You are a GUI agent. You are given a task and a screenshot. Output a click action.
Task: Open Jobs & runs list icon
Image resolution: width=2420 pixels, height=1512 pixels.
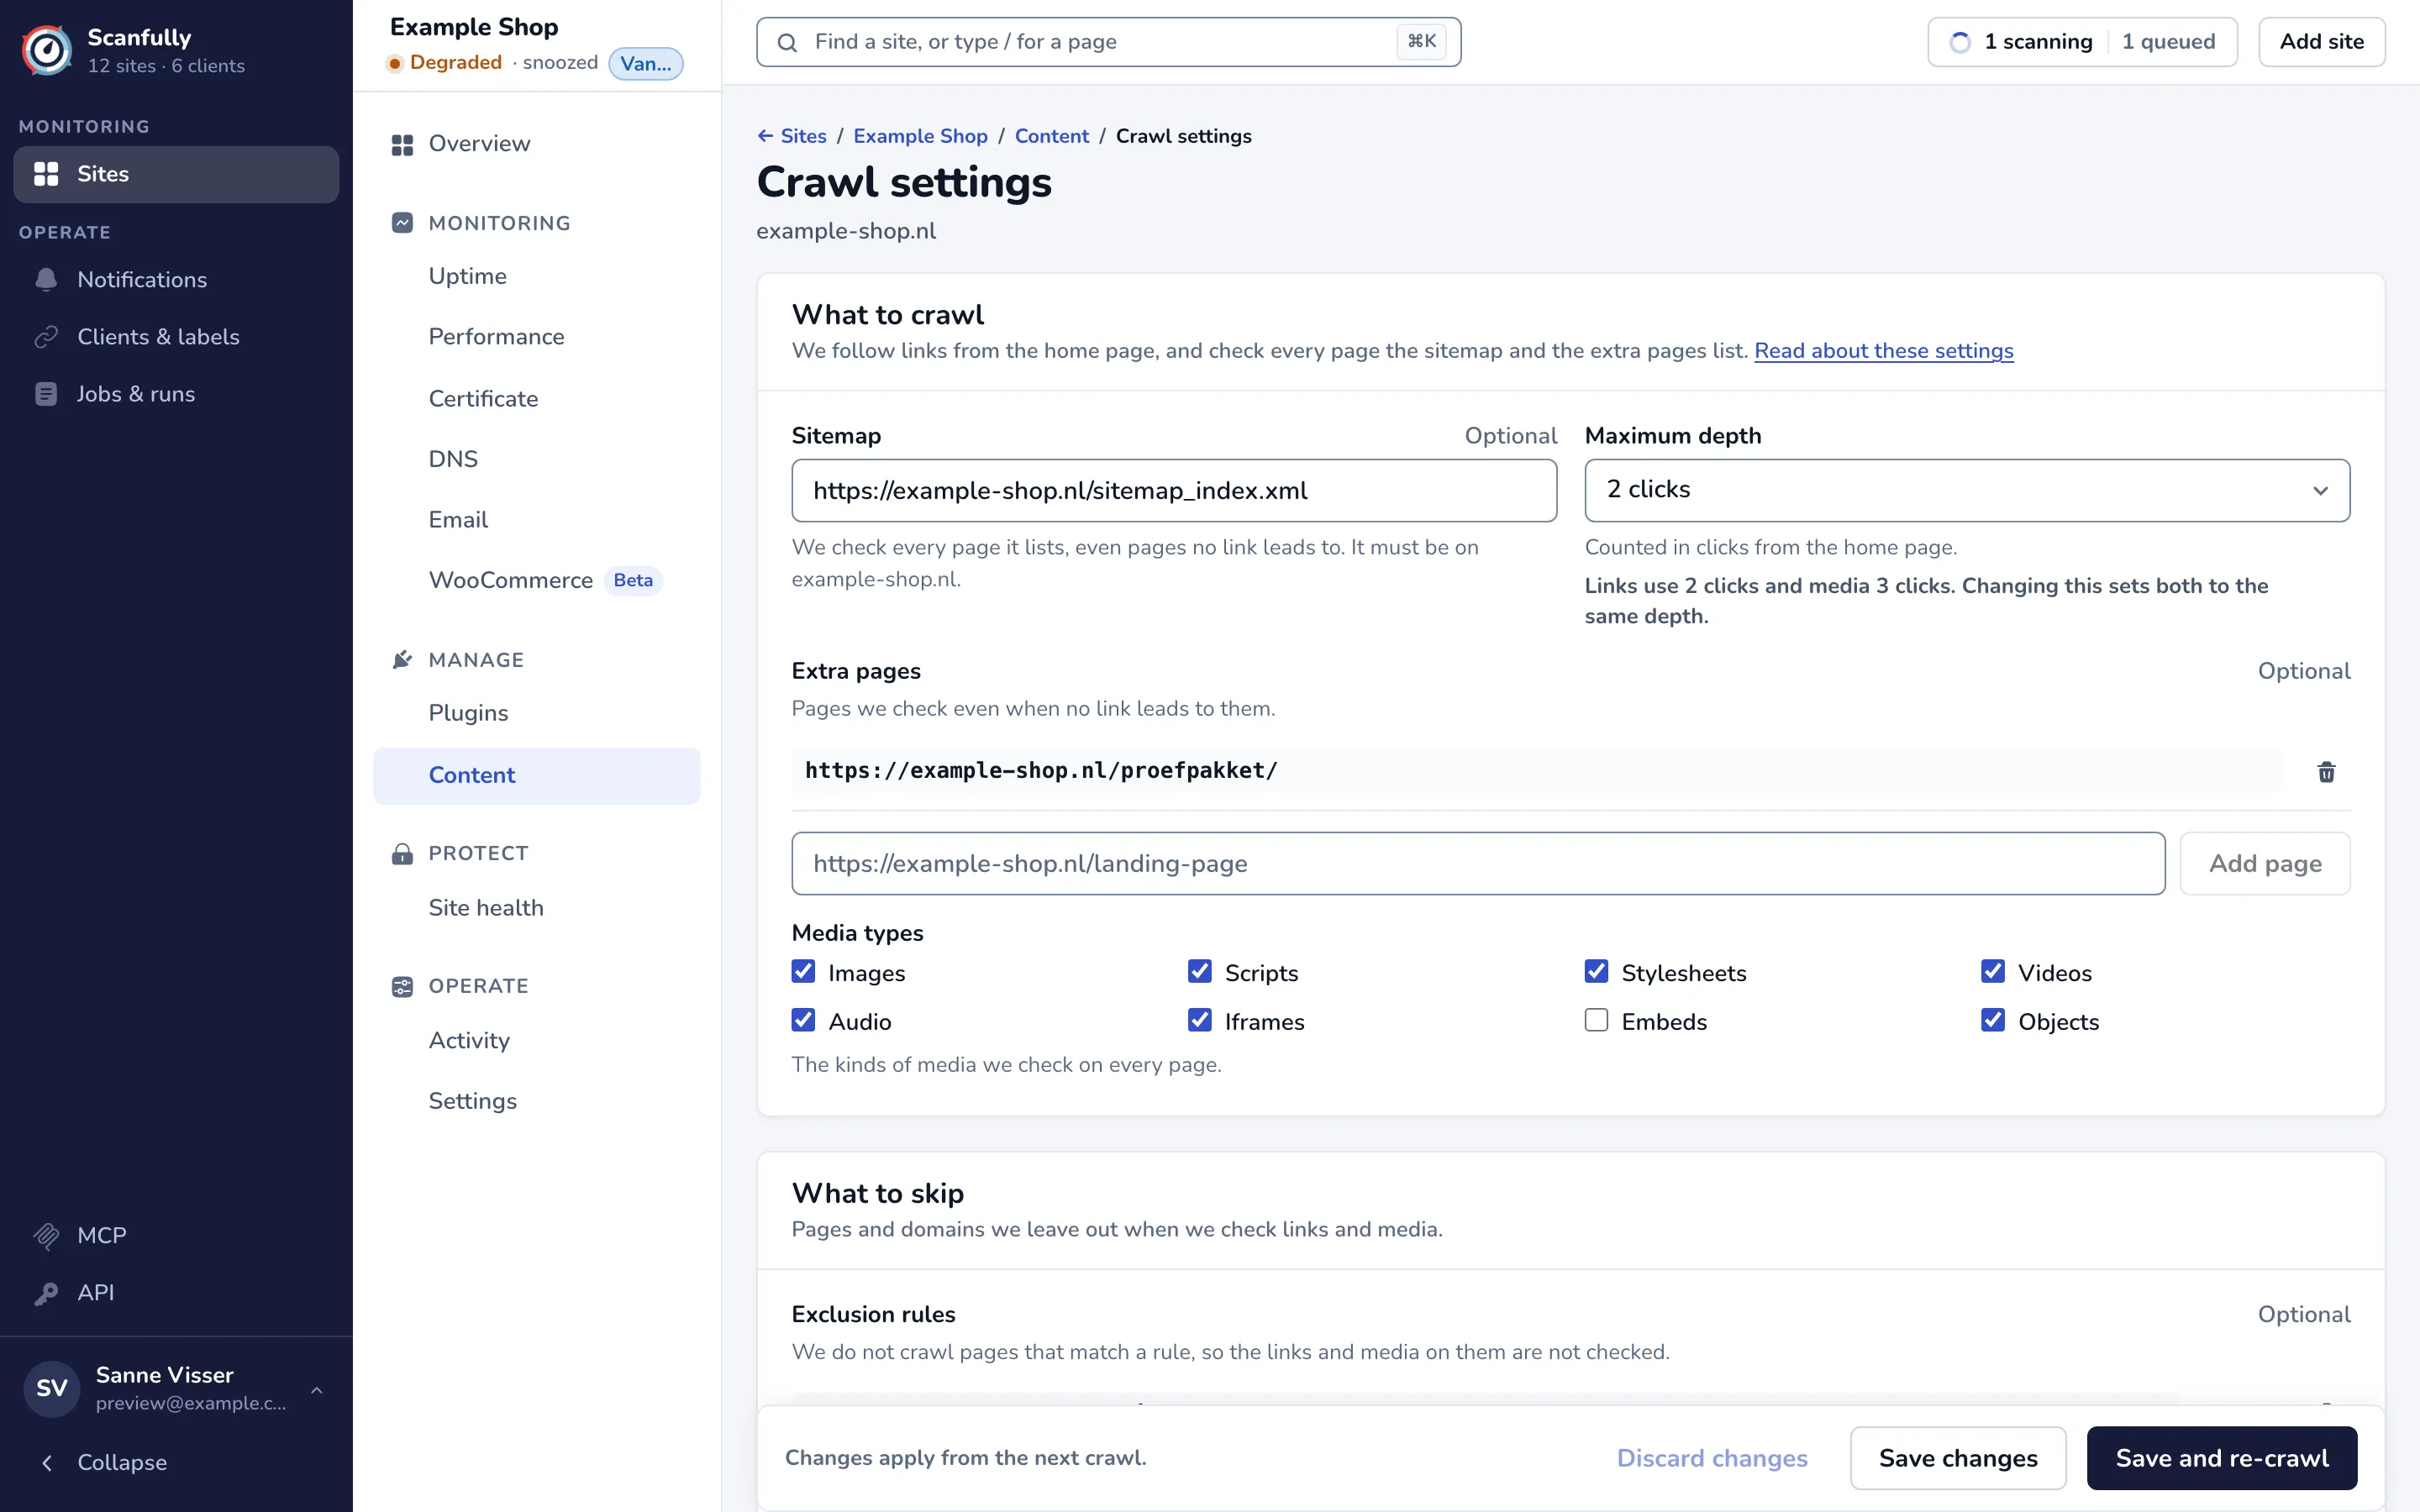click(46, 394)
